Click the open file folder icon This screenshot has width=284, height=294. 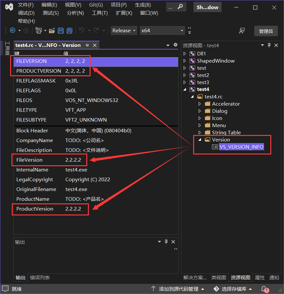(52, 30)
